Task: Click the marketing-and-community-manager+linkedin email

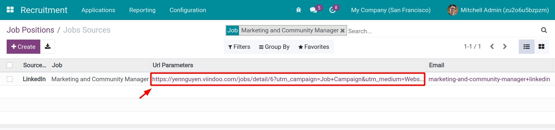Action: (489, 79)
